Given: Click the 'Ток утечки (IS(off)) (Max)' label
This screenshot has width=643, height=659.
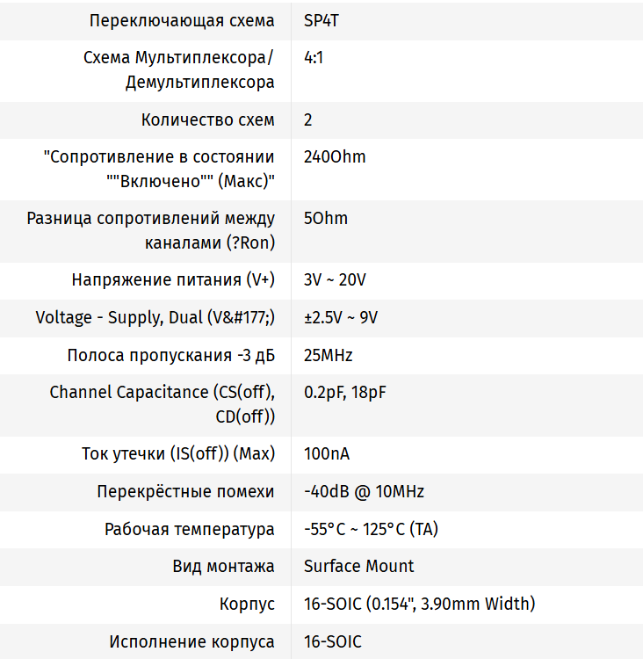Looking at the screenshot, I should (x=178, y=454).
